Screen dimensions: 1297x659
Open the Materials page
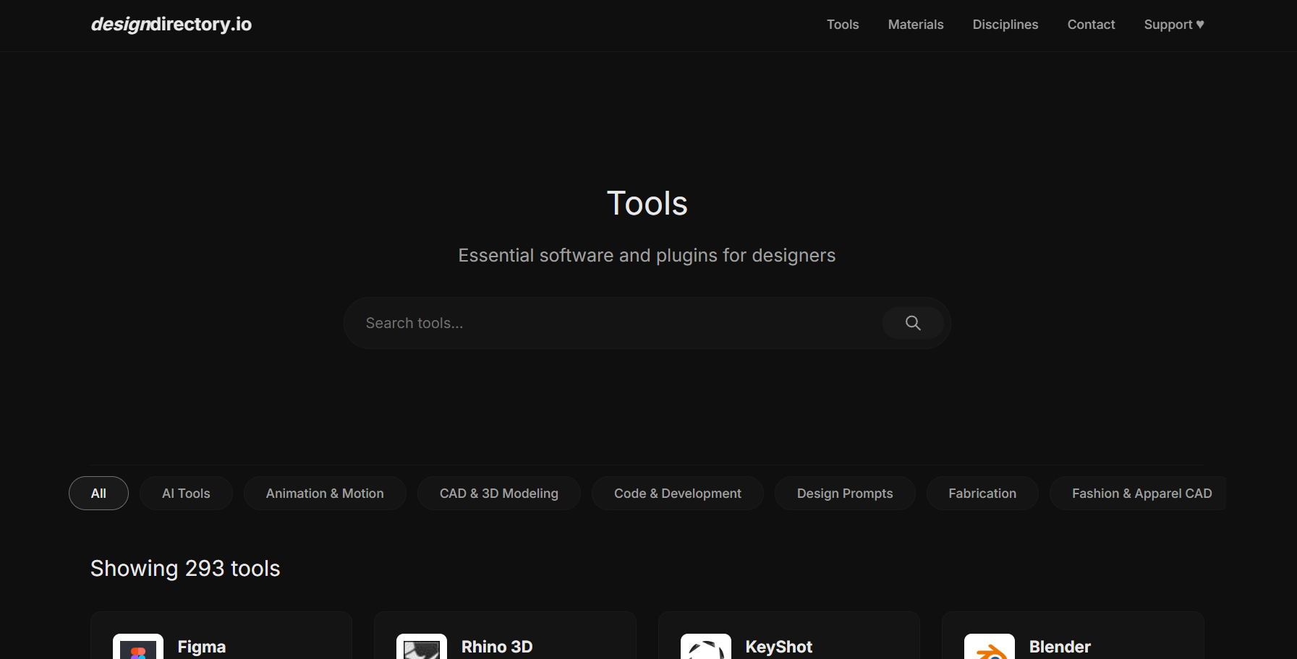pyautogui.click(x=916, y=24)
